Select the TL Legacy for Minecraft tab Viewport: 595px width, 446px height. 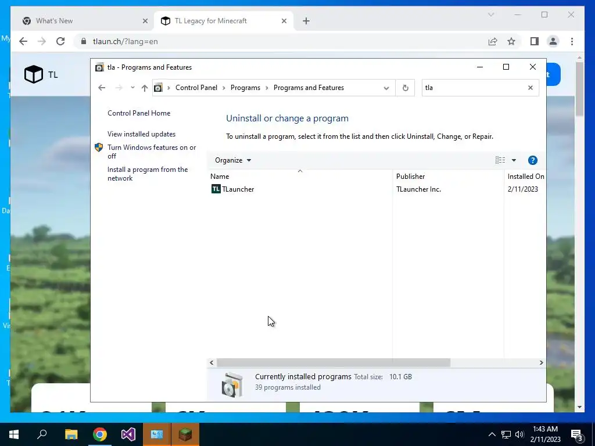(224, 21)
